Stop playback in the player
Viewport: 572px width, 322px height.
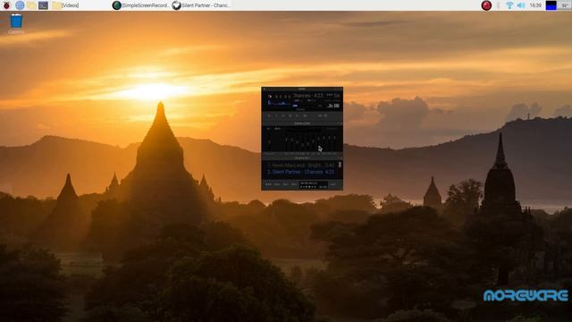tap(290, 115)
